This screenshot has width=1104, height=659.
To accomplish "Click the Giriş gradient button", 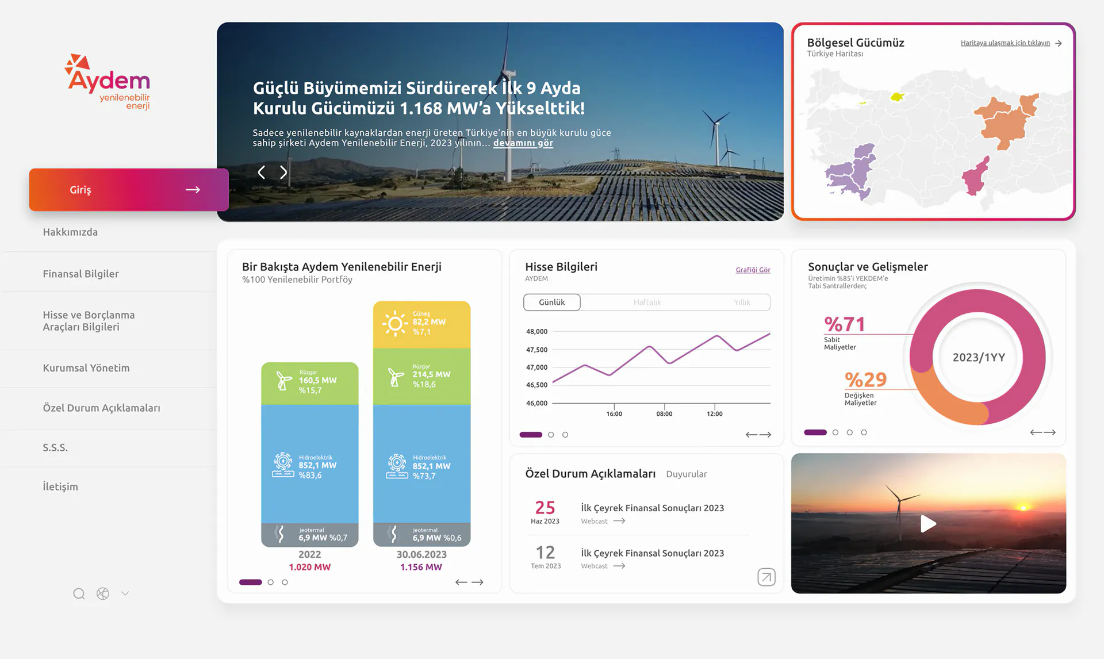I will click(129, 190).
